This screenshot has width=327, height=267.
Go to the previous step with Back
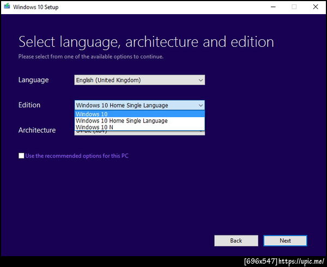pyautogui.click(x=236, y=241)
